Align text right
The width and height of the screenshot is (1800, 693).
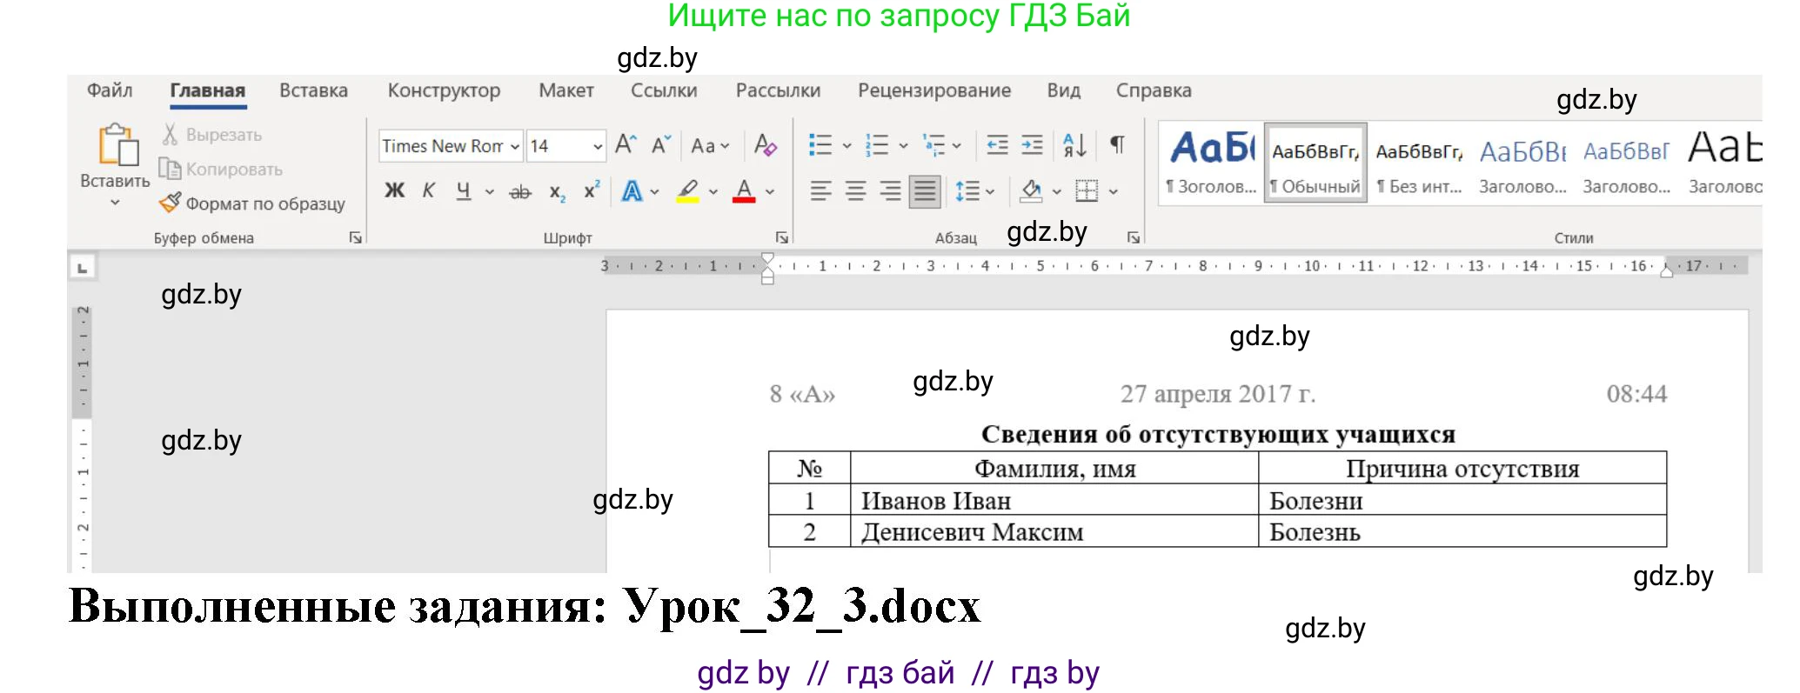point(890,191)
